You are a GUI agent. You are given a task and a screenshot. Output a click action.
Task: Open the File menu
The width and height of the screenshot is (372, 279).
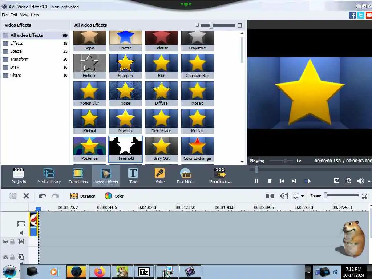(x=5, y=15)
